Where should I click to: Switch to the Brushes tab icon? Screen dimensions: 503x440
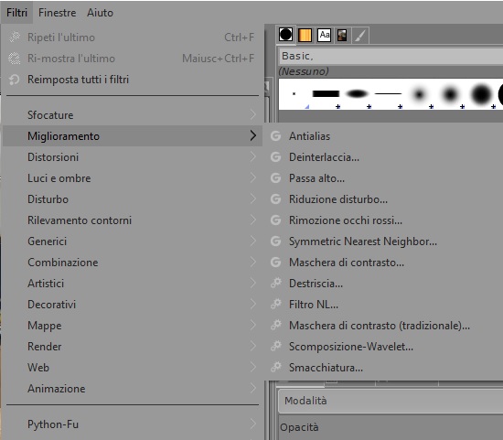coord(285,35)
